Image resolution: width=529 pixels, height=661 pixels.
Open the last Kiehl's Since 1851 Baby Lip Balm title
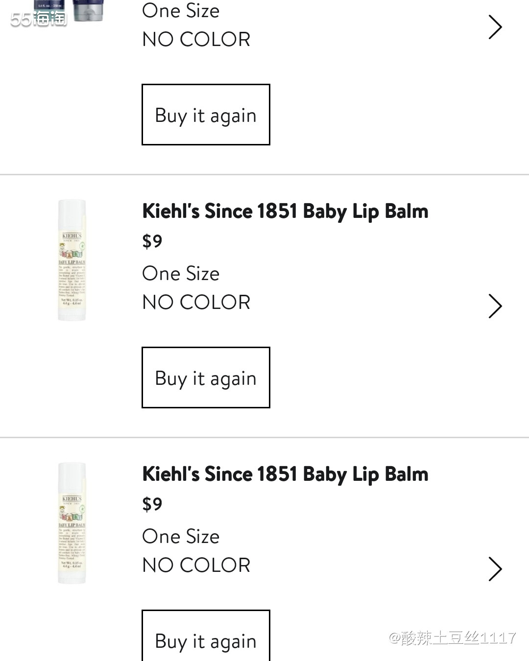[285, 474]
